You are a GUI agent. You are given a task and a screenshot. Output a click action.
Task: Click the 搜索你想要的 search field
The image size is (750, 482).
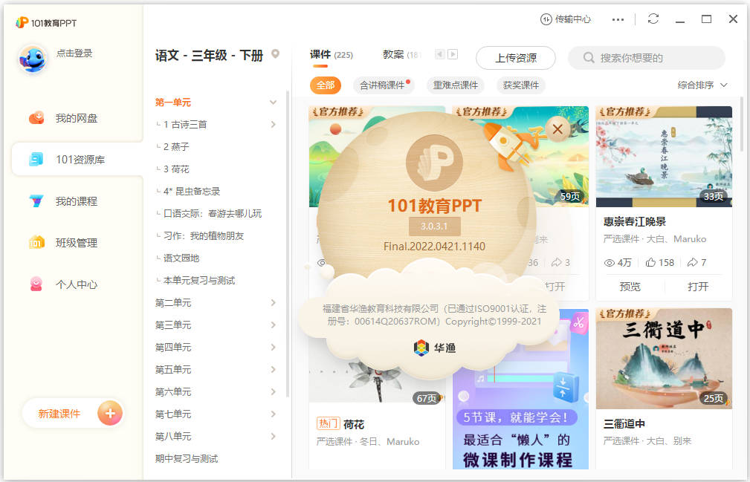(646, 58)
